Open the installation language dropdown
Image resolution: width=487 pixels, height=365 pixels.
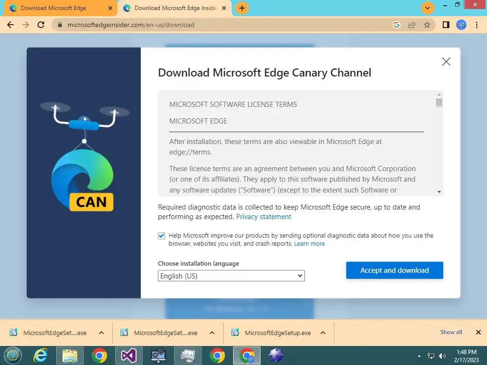point(231,276)
